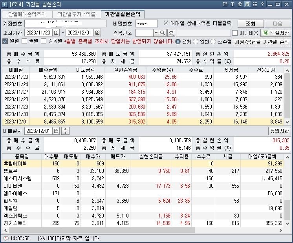The width and height of the screenshot is (293, 243).
Task: Click the 매매일자 date stepper
Action: click(65, 131)
